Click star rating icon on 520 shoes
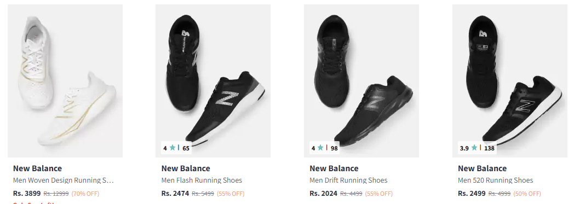Viewport: 574px width, 204px height. pyautogui.click(x=474, y=148)
